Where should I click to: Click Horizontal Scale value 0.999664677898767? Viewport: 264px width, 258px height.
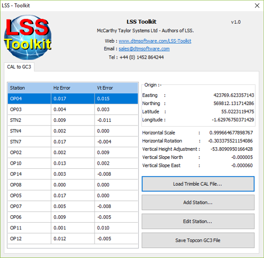[231, 132]
